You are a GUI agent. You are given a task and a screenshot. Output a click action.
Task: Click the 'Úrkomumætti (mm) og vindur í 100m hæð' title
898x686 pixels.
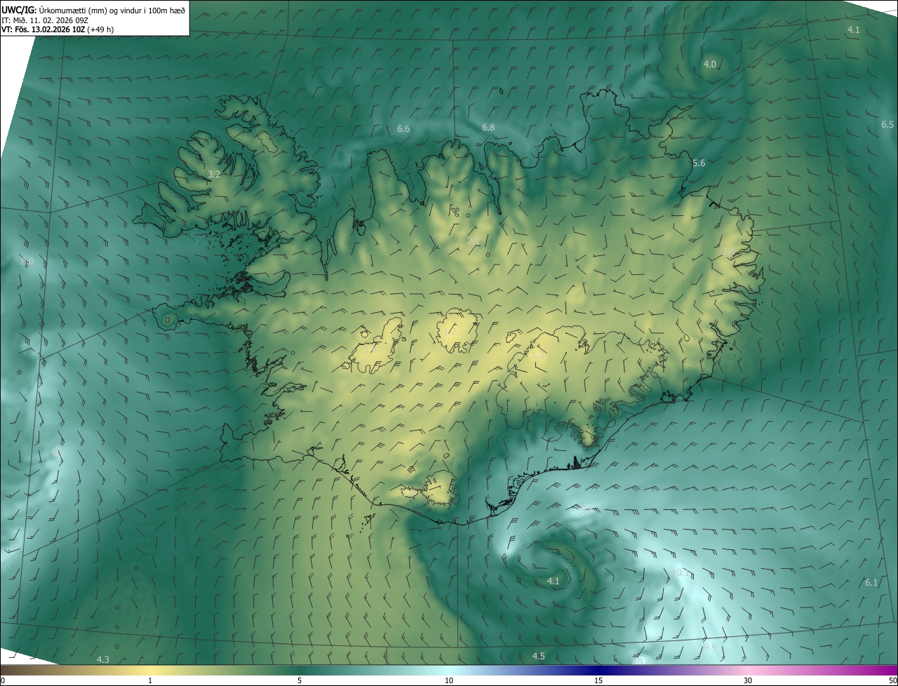tap(112, 9)
